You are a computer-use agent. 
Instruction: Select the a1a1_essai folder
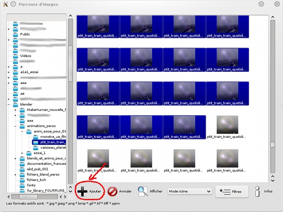click(x=29, y=72)
